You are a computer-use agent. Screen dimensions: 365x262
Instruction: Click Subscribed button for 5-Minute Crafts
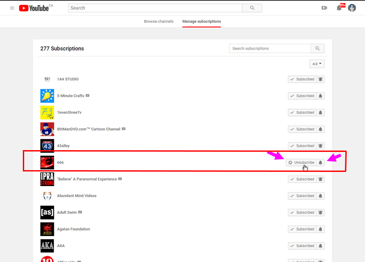tap(302, 96)
